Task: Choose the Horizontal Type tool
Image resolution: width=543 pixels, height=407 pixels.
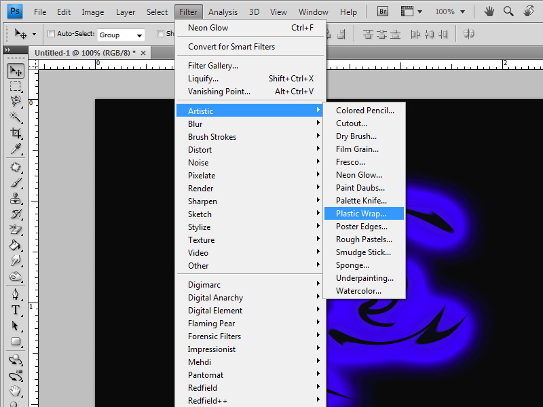Action: pyautogui.click(x=16, y=310)
